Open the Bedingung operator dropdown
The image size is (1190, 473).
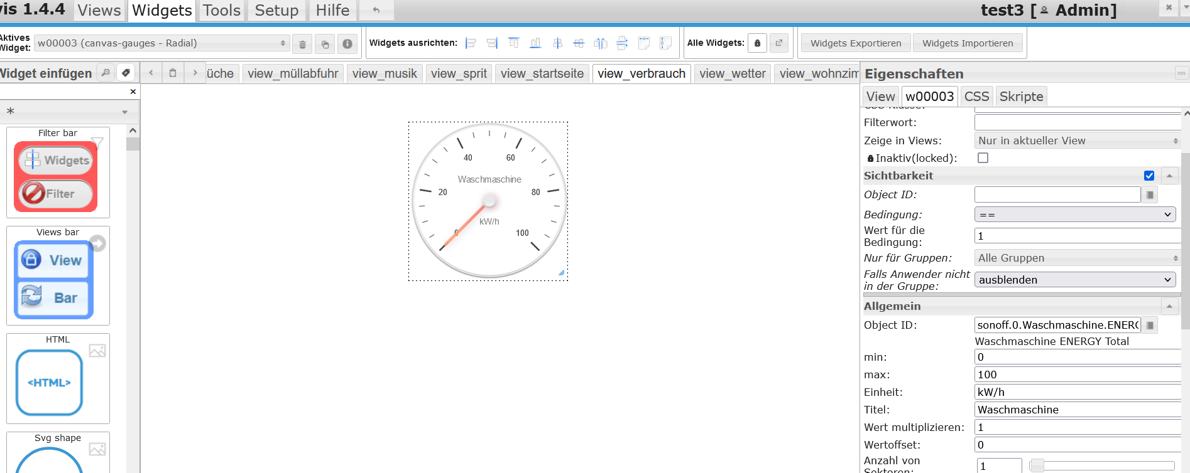tap(1075, 215)
